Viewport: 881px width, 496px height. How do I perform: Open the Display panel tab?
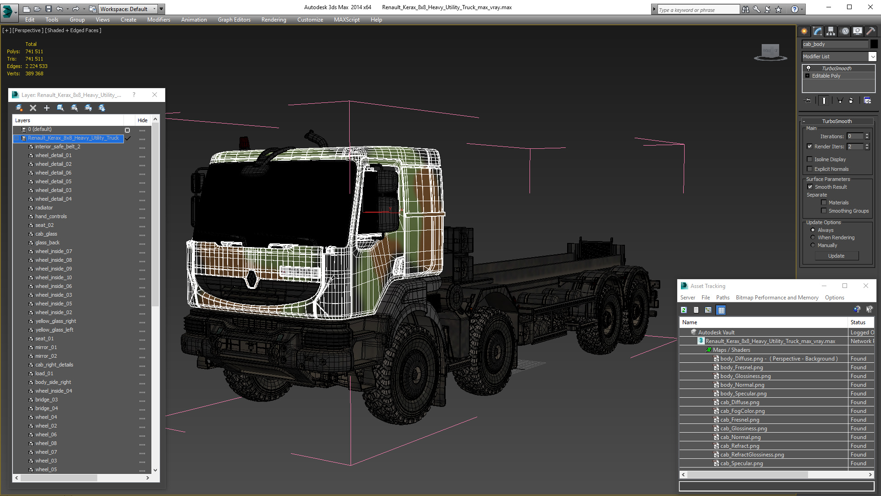pyautogui.click(x=858, y=31)
